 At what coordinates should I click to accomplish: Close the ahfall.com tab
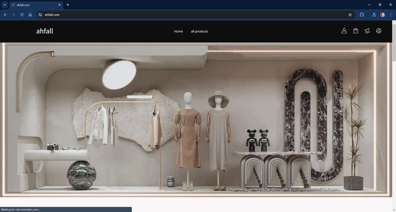coord(59,5)
